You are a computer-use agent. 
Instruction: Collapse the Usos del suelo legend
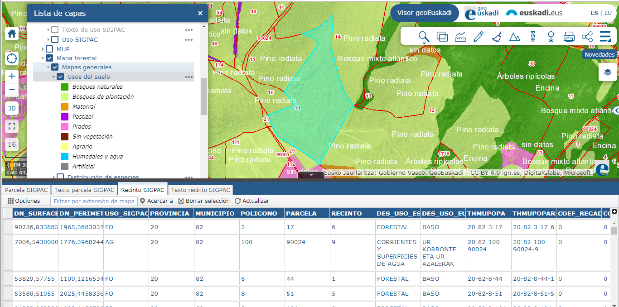54,77
